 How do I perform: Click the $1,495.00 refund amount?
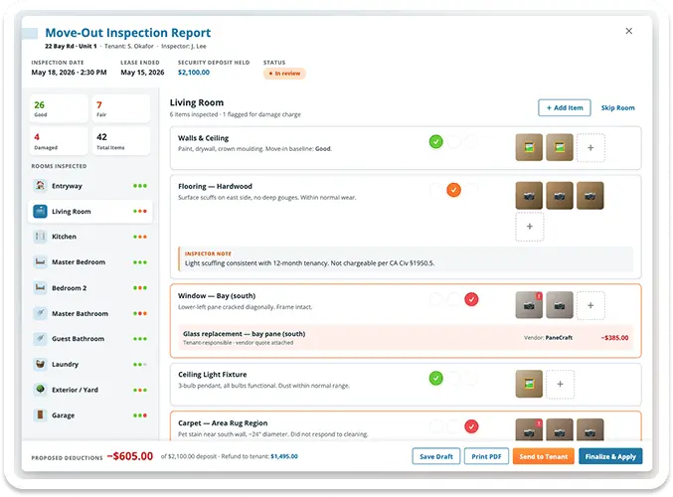[284, 456]
